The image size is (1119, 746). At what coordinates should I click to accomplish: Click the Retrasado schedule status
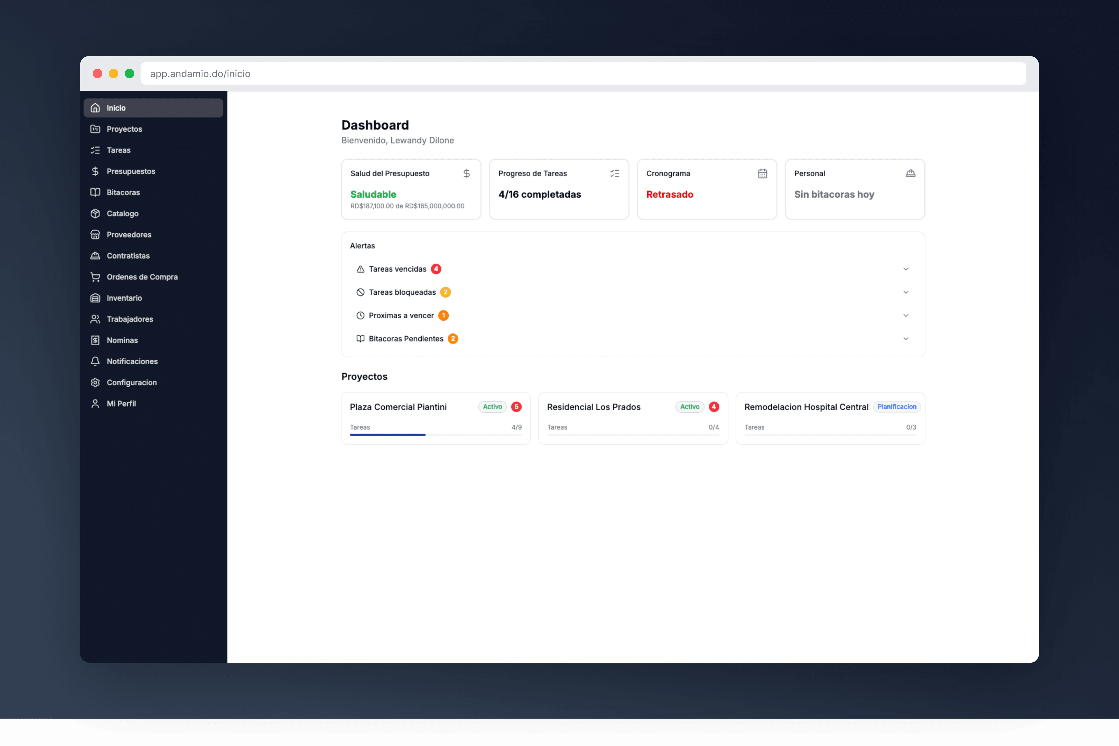(x=669, y=195)
